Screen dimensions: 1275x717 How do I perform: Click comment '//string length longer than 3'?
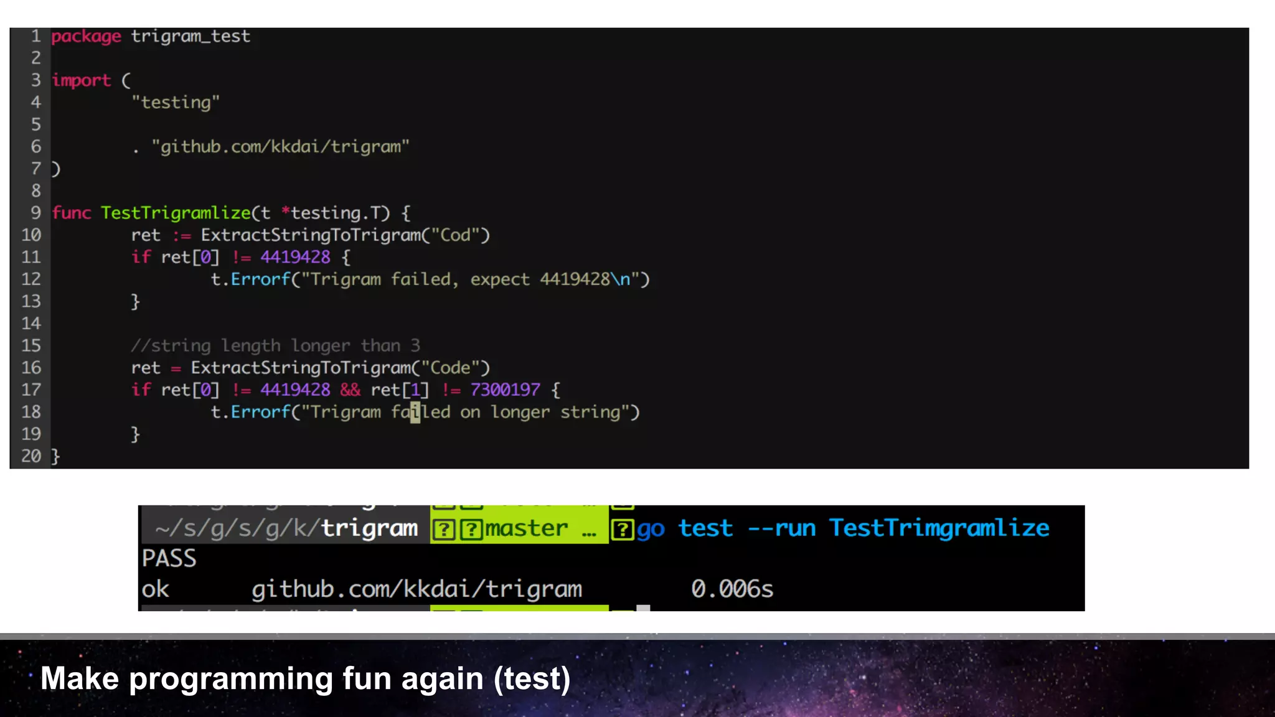(275, 345)
